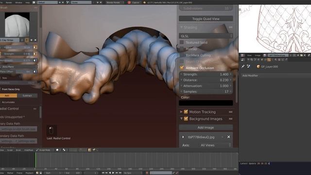Click the AO Samples value field

coord(206,91)
